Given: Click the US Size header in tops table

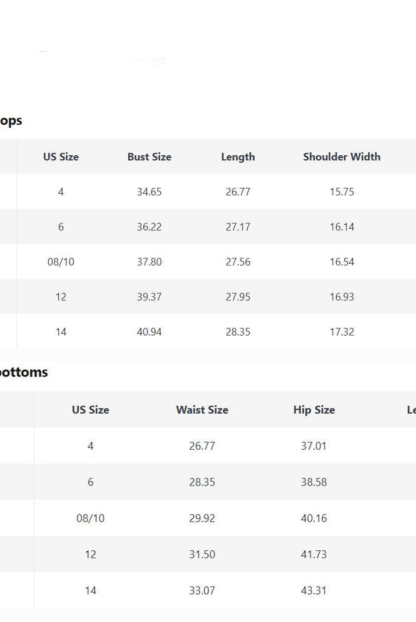Looking at the screenshot, I should [x=61, y=156].
